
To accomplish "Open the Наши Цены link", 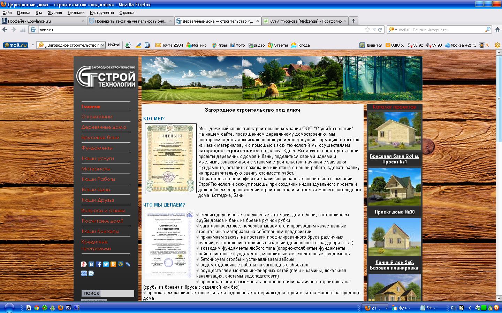I will (x=96, y=190).
